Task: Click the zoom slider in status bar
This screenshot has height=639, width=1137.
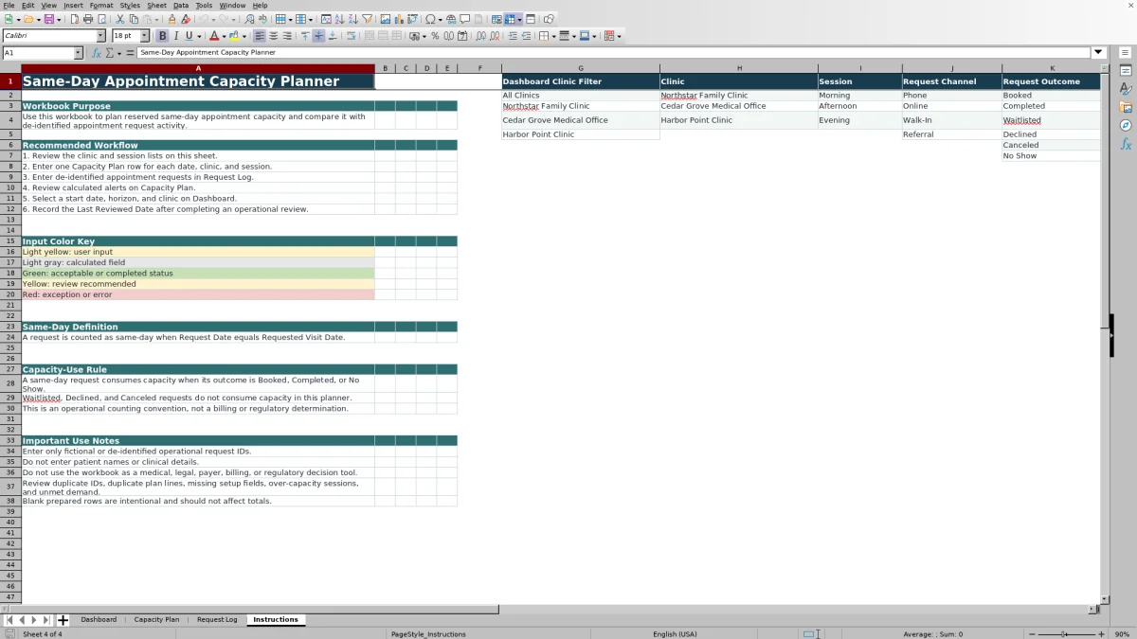Action: [1065, 634]
